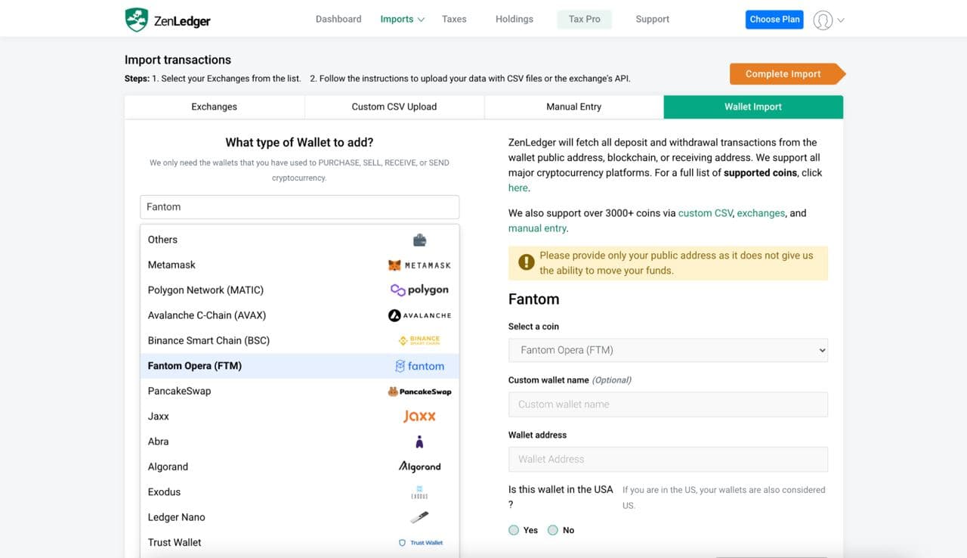Select the Wallet Import tab
Viewport: 967px width, 558px height.
click(x=753, y=107)
